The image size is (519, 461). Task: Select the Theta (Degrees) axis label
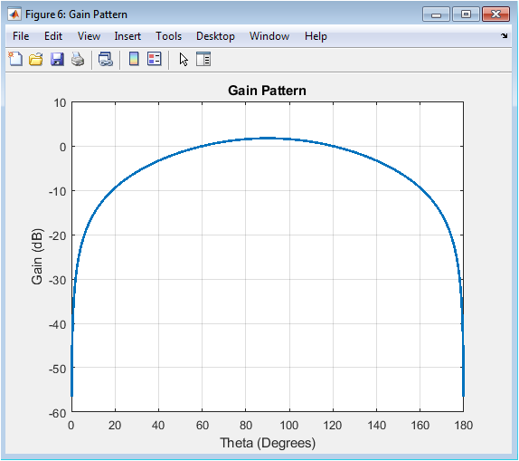click(268, 443)
